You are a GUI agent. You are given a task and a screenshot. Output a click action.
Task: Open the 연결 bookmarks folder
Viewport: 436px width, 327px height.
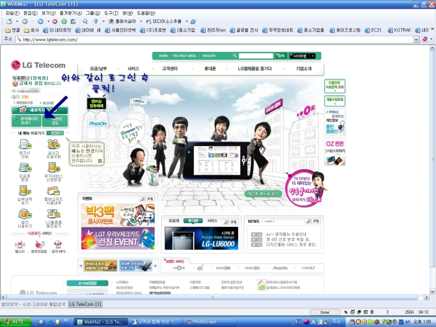point(12,30)
